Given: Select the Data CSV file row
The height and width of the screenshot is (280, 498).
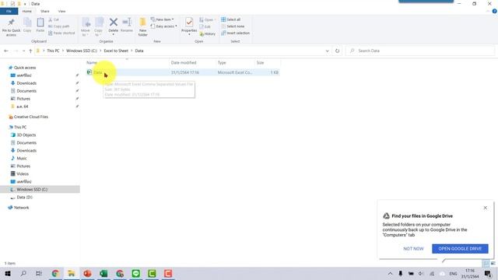Looking at the screenshot, I should click(183, 72).
